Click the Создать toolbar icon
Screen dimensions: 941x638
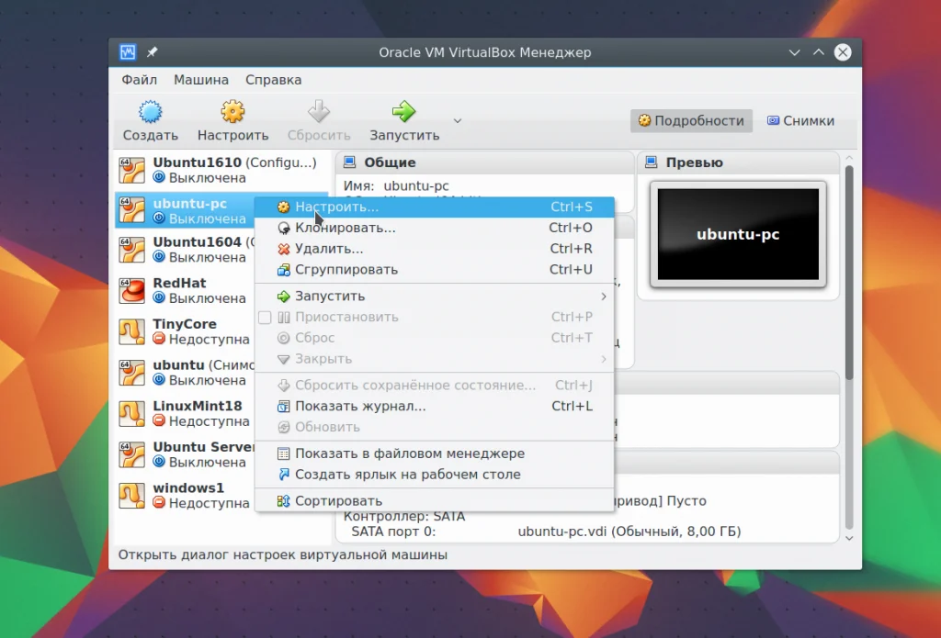click(x=150, y=112)
